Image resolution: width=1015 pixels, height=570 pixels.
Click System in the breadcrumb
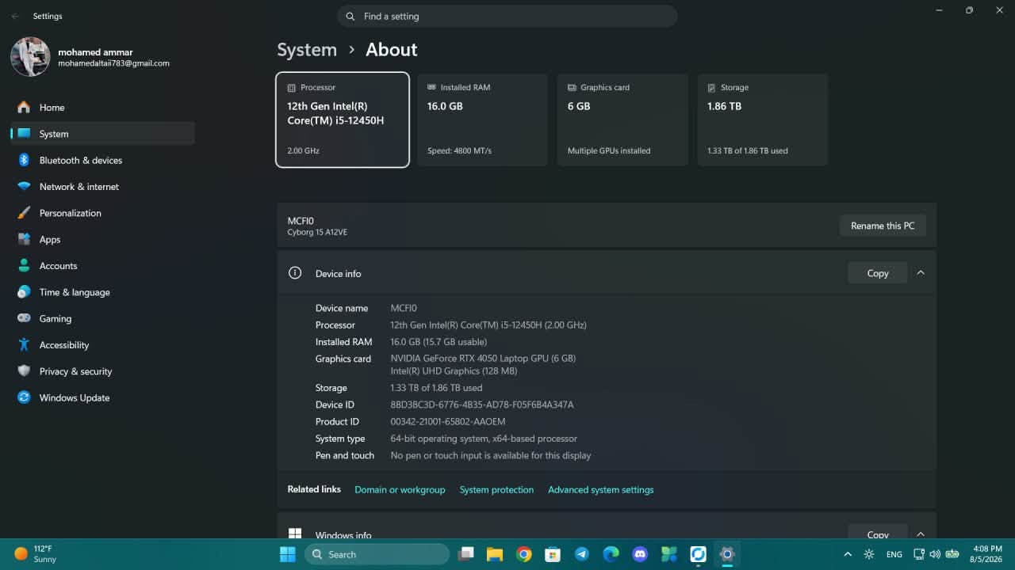tap(307, 50)
